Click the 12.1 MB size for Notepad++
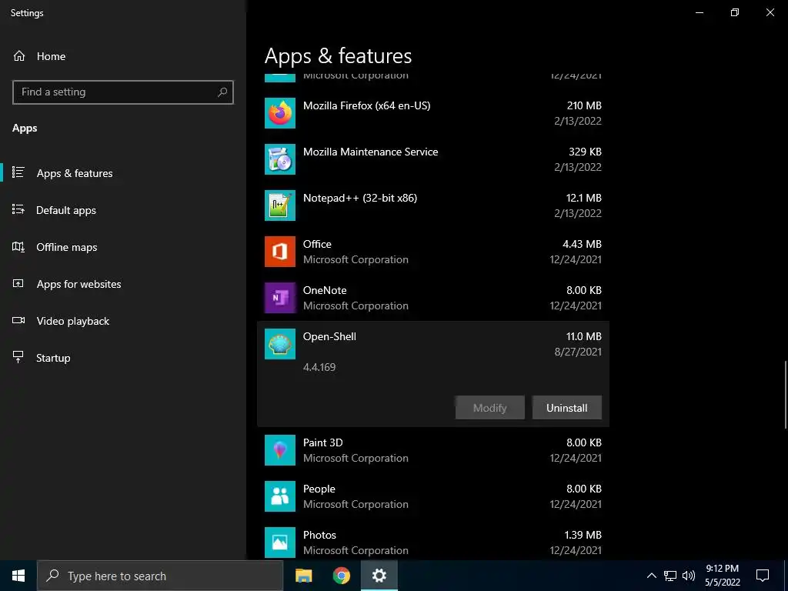788x591 pixels. [x=583, y=198]
